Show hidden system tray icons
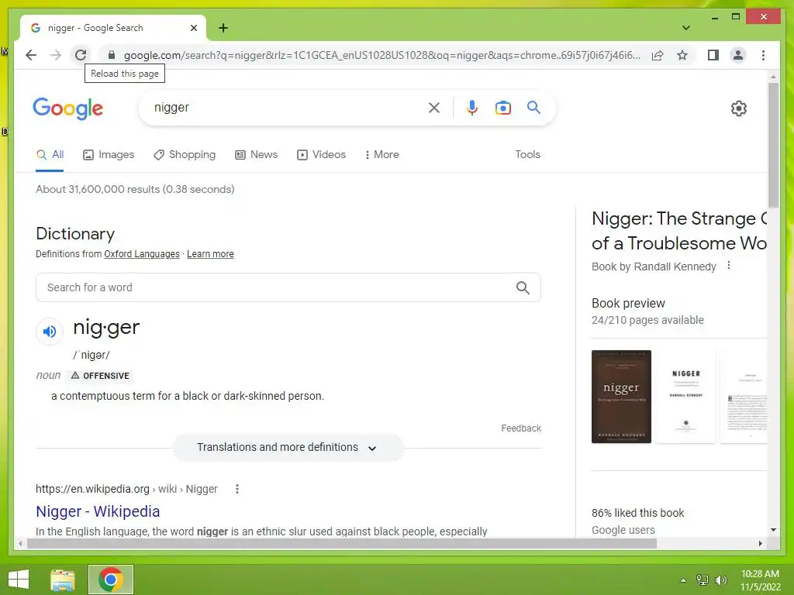Screen dimensions: 794x595 pos(683,580)
